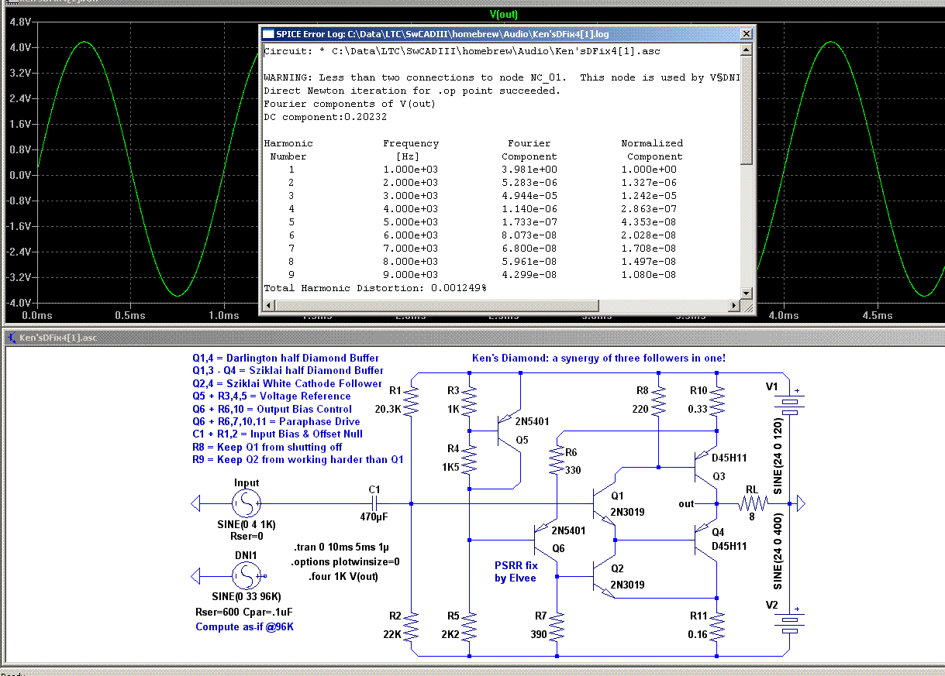Click the Ken'sDFix4[1].asc schematic title bar

click(473, 338)
